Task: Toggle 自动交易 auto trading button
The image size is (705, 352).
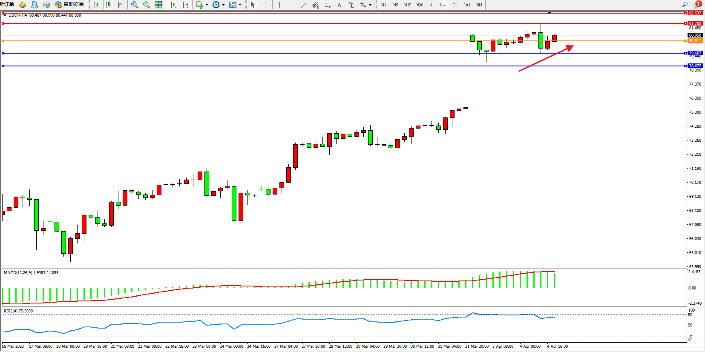Action: coord(69,5)
